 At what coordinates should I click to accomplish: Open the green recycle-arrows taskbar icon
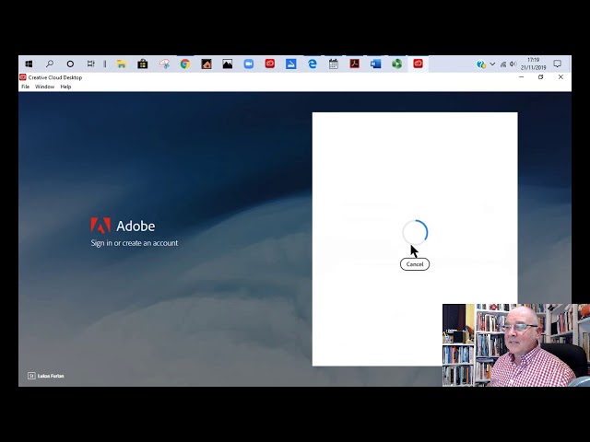point(396,64)
